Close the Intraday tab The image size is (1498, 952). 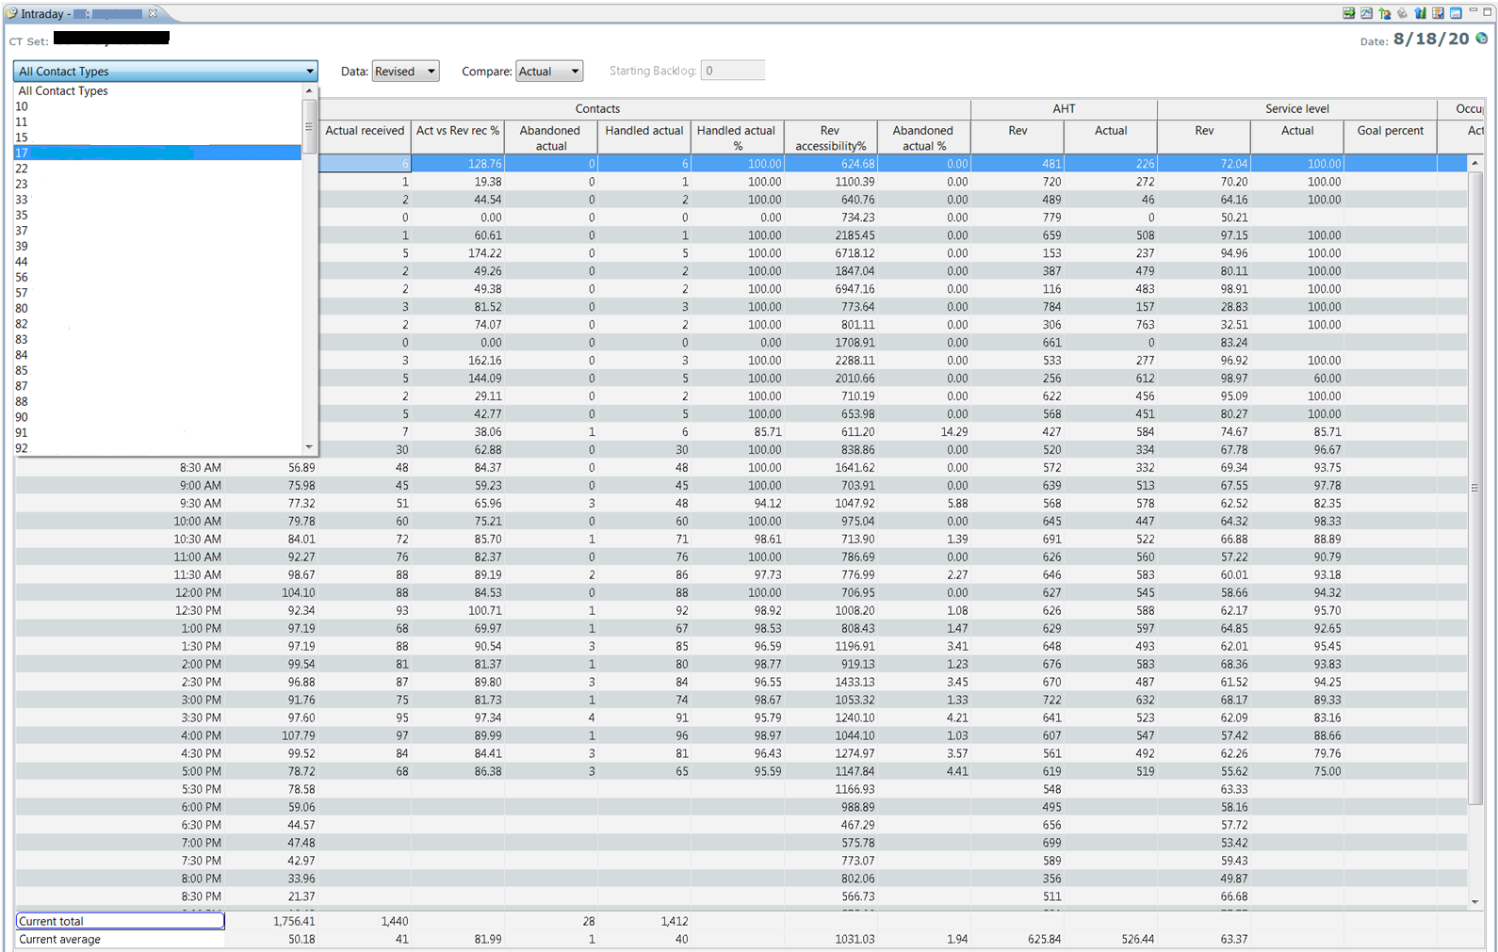(153, 13)
